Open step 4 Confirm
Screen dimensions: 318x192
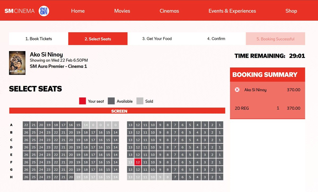(x=216, y=39)
